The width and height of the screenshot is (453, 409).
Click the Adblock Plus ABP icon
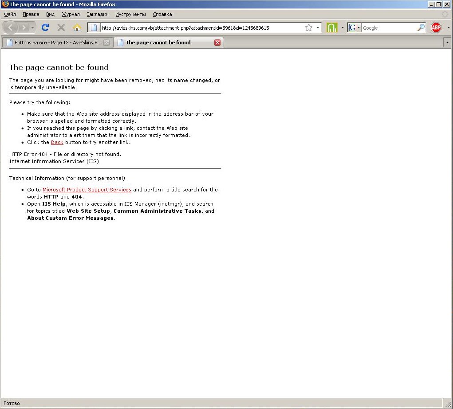[436, 28]
